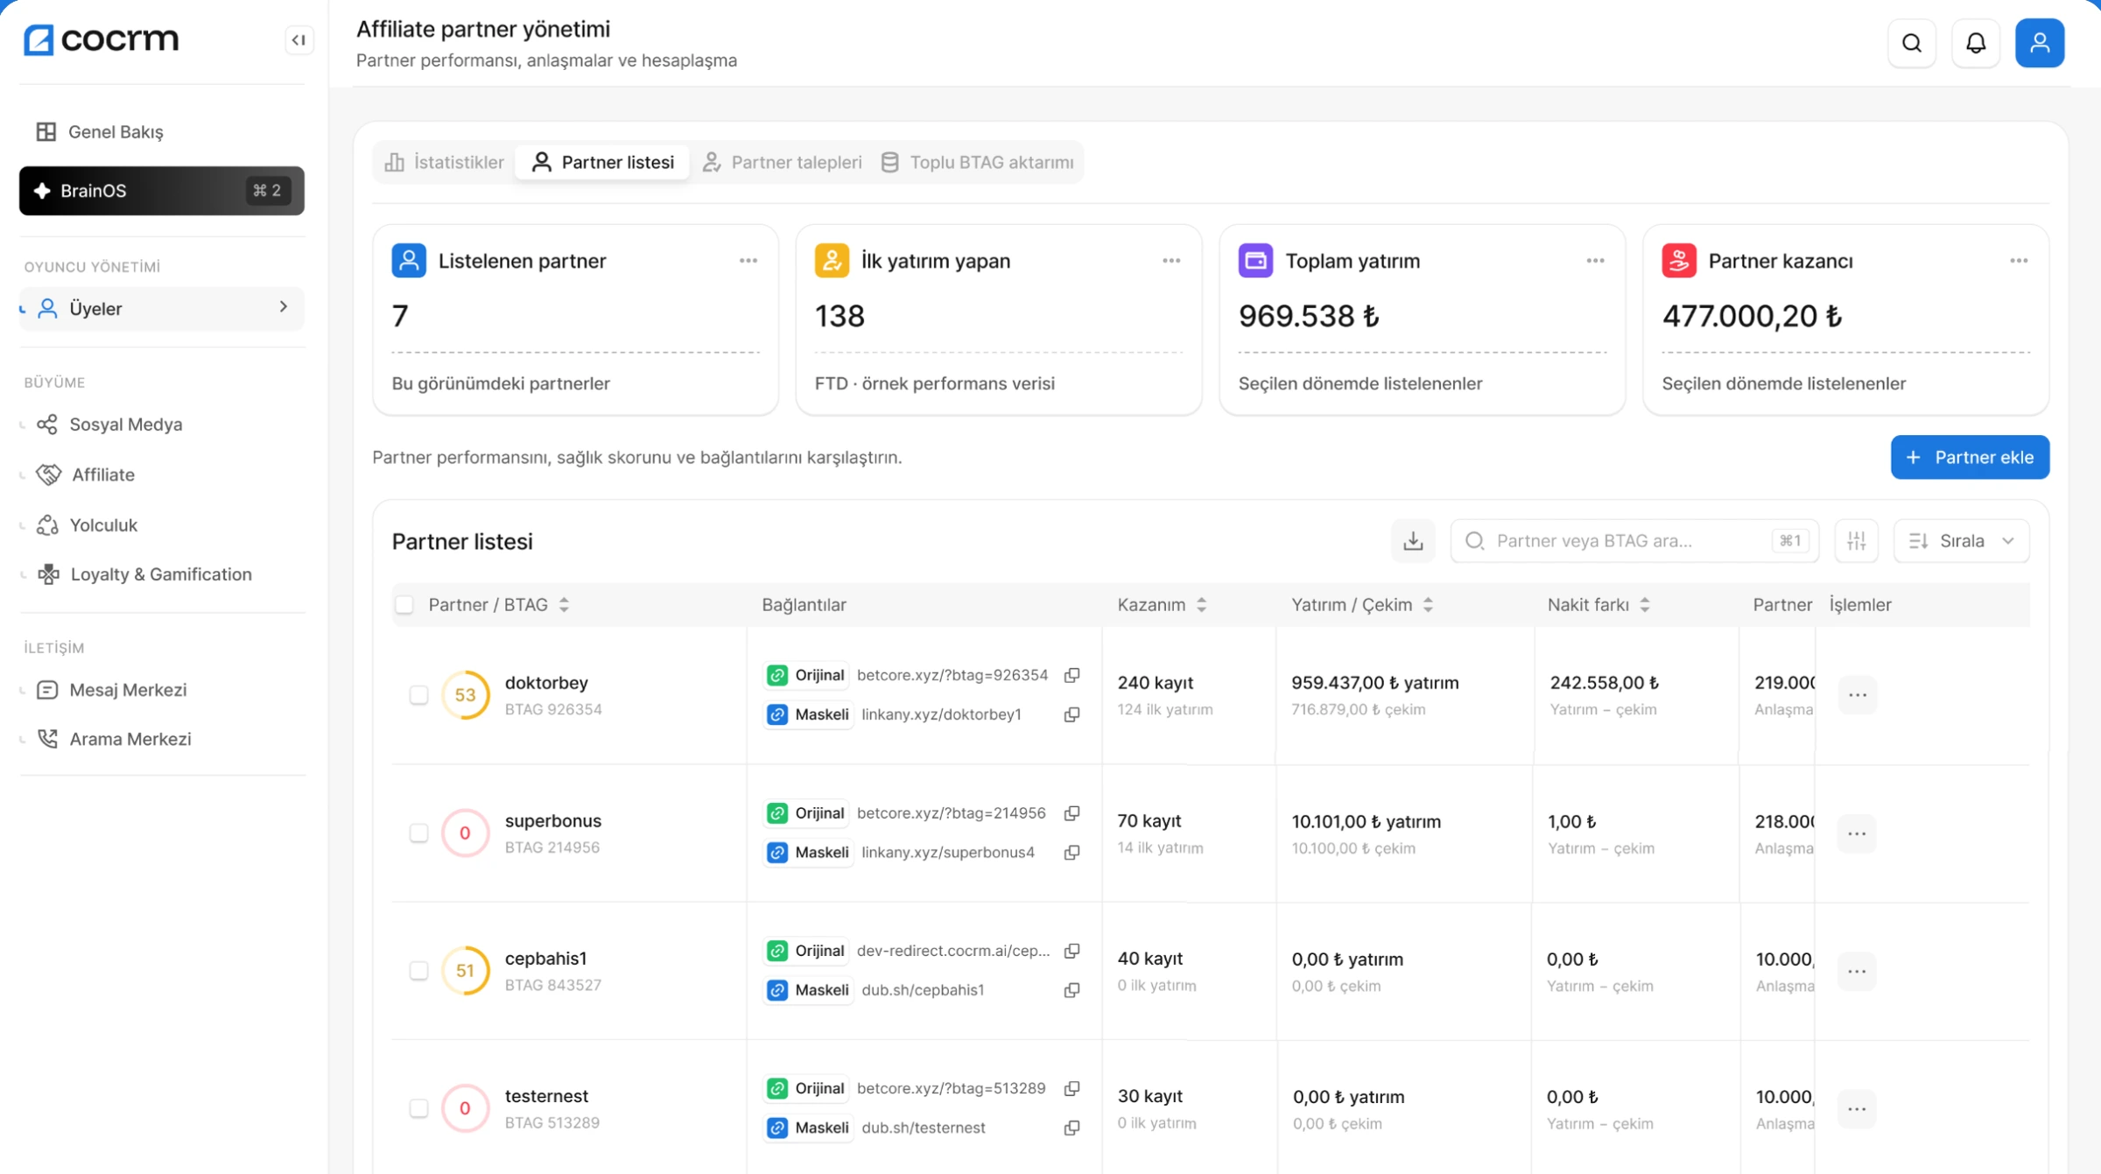This screenshot has height=1174, width=2101.
Task: Toggle the select-all checkbox in table header
Action: pos(404,605)
